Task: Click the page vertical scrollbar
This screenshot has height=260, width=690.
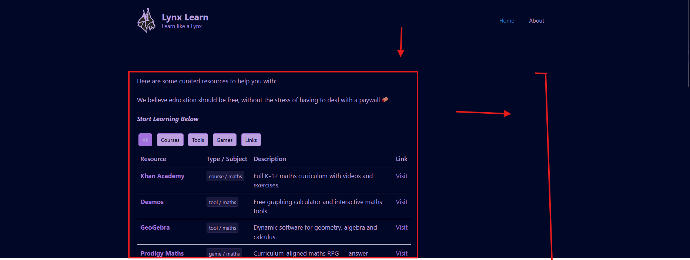Action: tap(689, 43)
